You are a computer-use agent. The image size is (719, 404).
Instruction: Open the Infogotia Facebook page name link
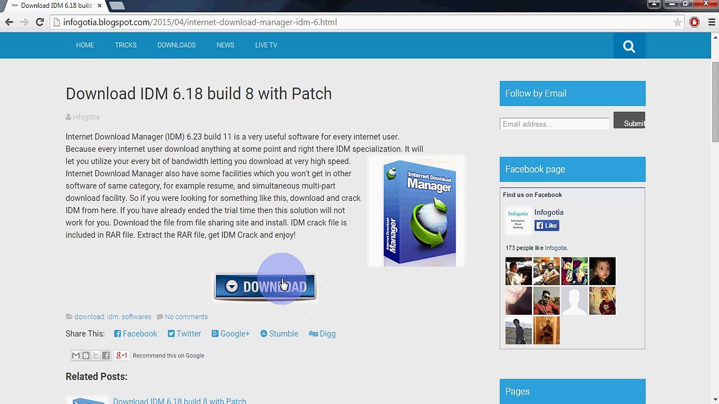point(549,212)
